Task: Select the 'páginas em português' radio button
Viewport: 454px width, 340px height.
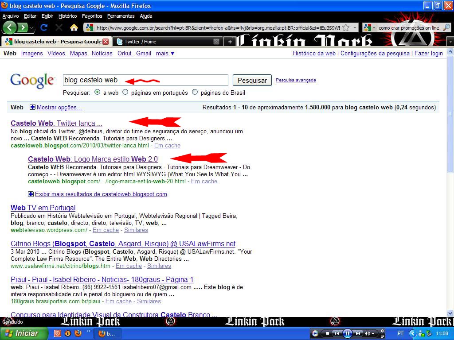Action: coord(125,92)
